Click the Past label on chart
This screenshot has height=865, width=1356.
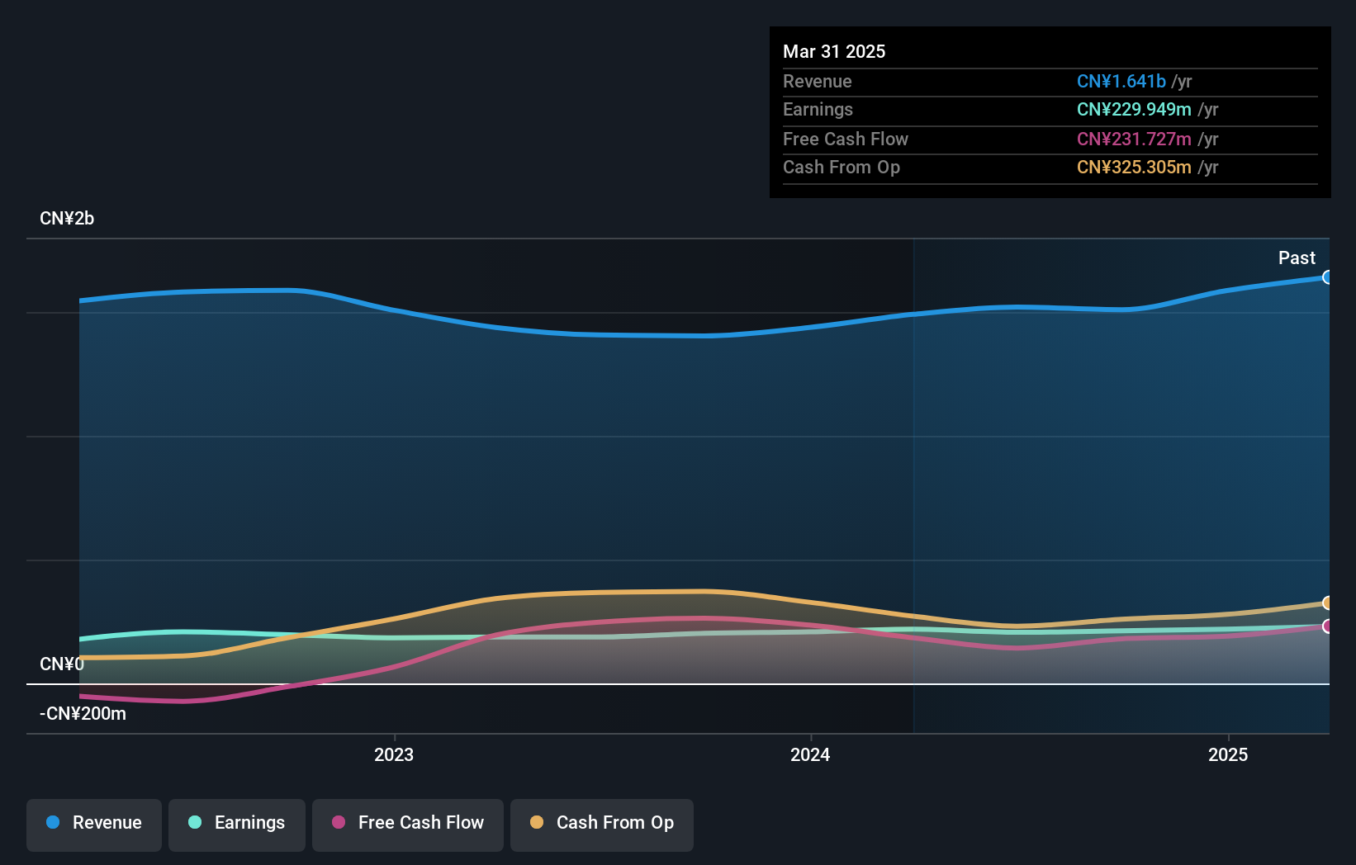(x=1297, y=258)
